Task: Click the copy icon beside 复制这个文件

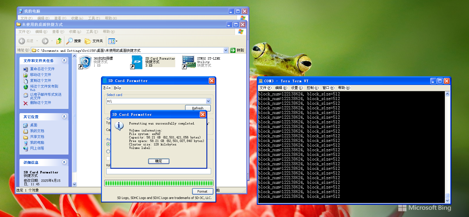Action: pyautogui.click(x=26, y=81)
